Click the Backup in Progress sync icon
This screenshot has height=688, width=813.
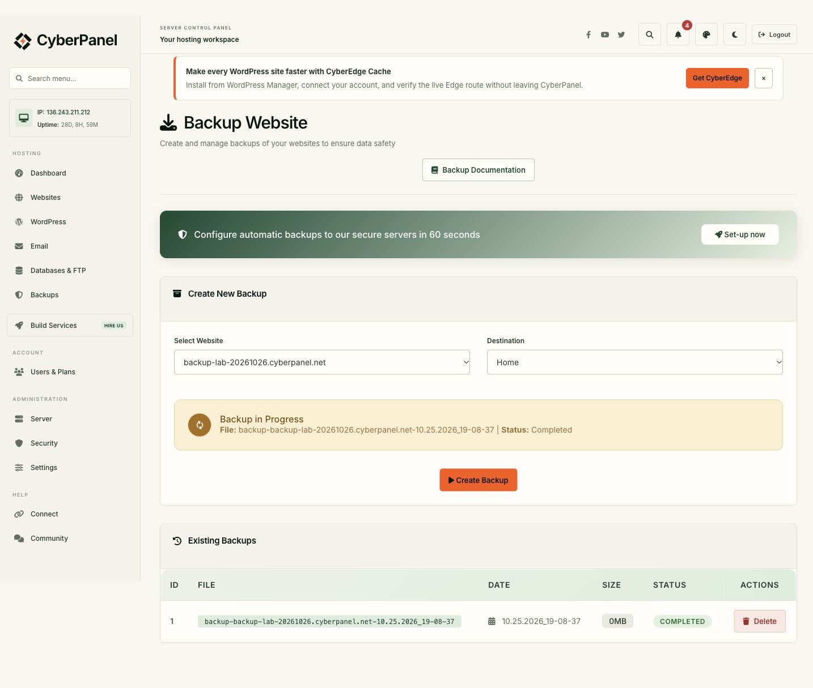click(x=200, y=425)
